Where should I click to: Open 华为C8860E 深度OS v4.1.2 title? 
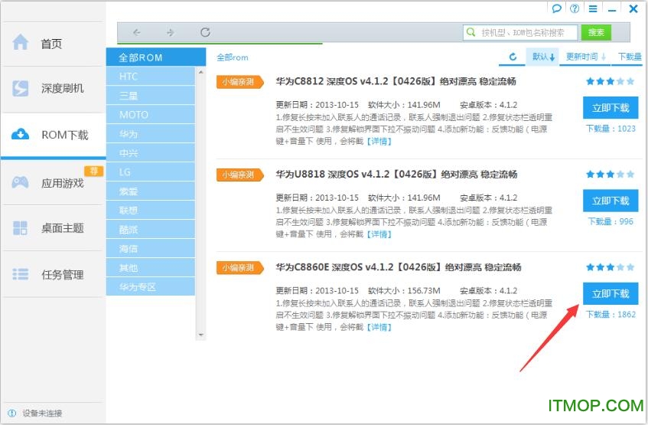(x=399, y=267)
